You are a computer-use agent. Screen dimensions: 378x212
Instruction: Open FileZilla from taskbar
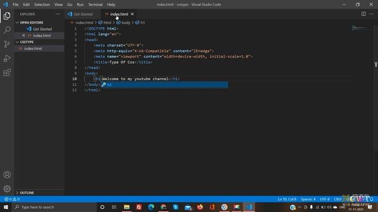(139, 207)
